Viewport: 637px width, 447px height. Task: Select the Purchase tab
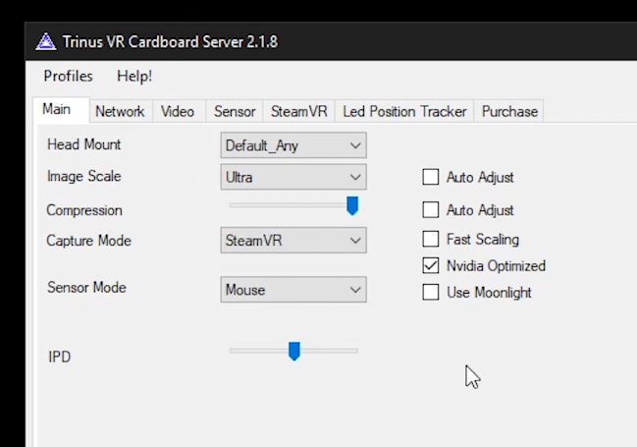click(509, 111)
